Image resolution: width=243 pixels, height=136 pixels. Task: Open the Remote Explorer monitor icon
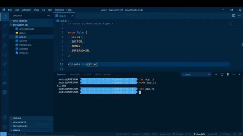click(x=5, y=54)
